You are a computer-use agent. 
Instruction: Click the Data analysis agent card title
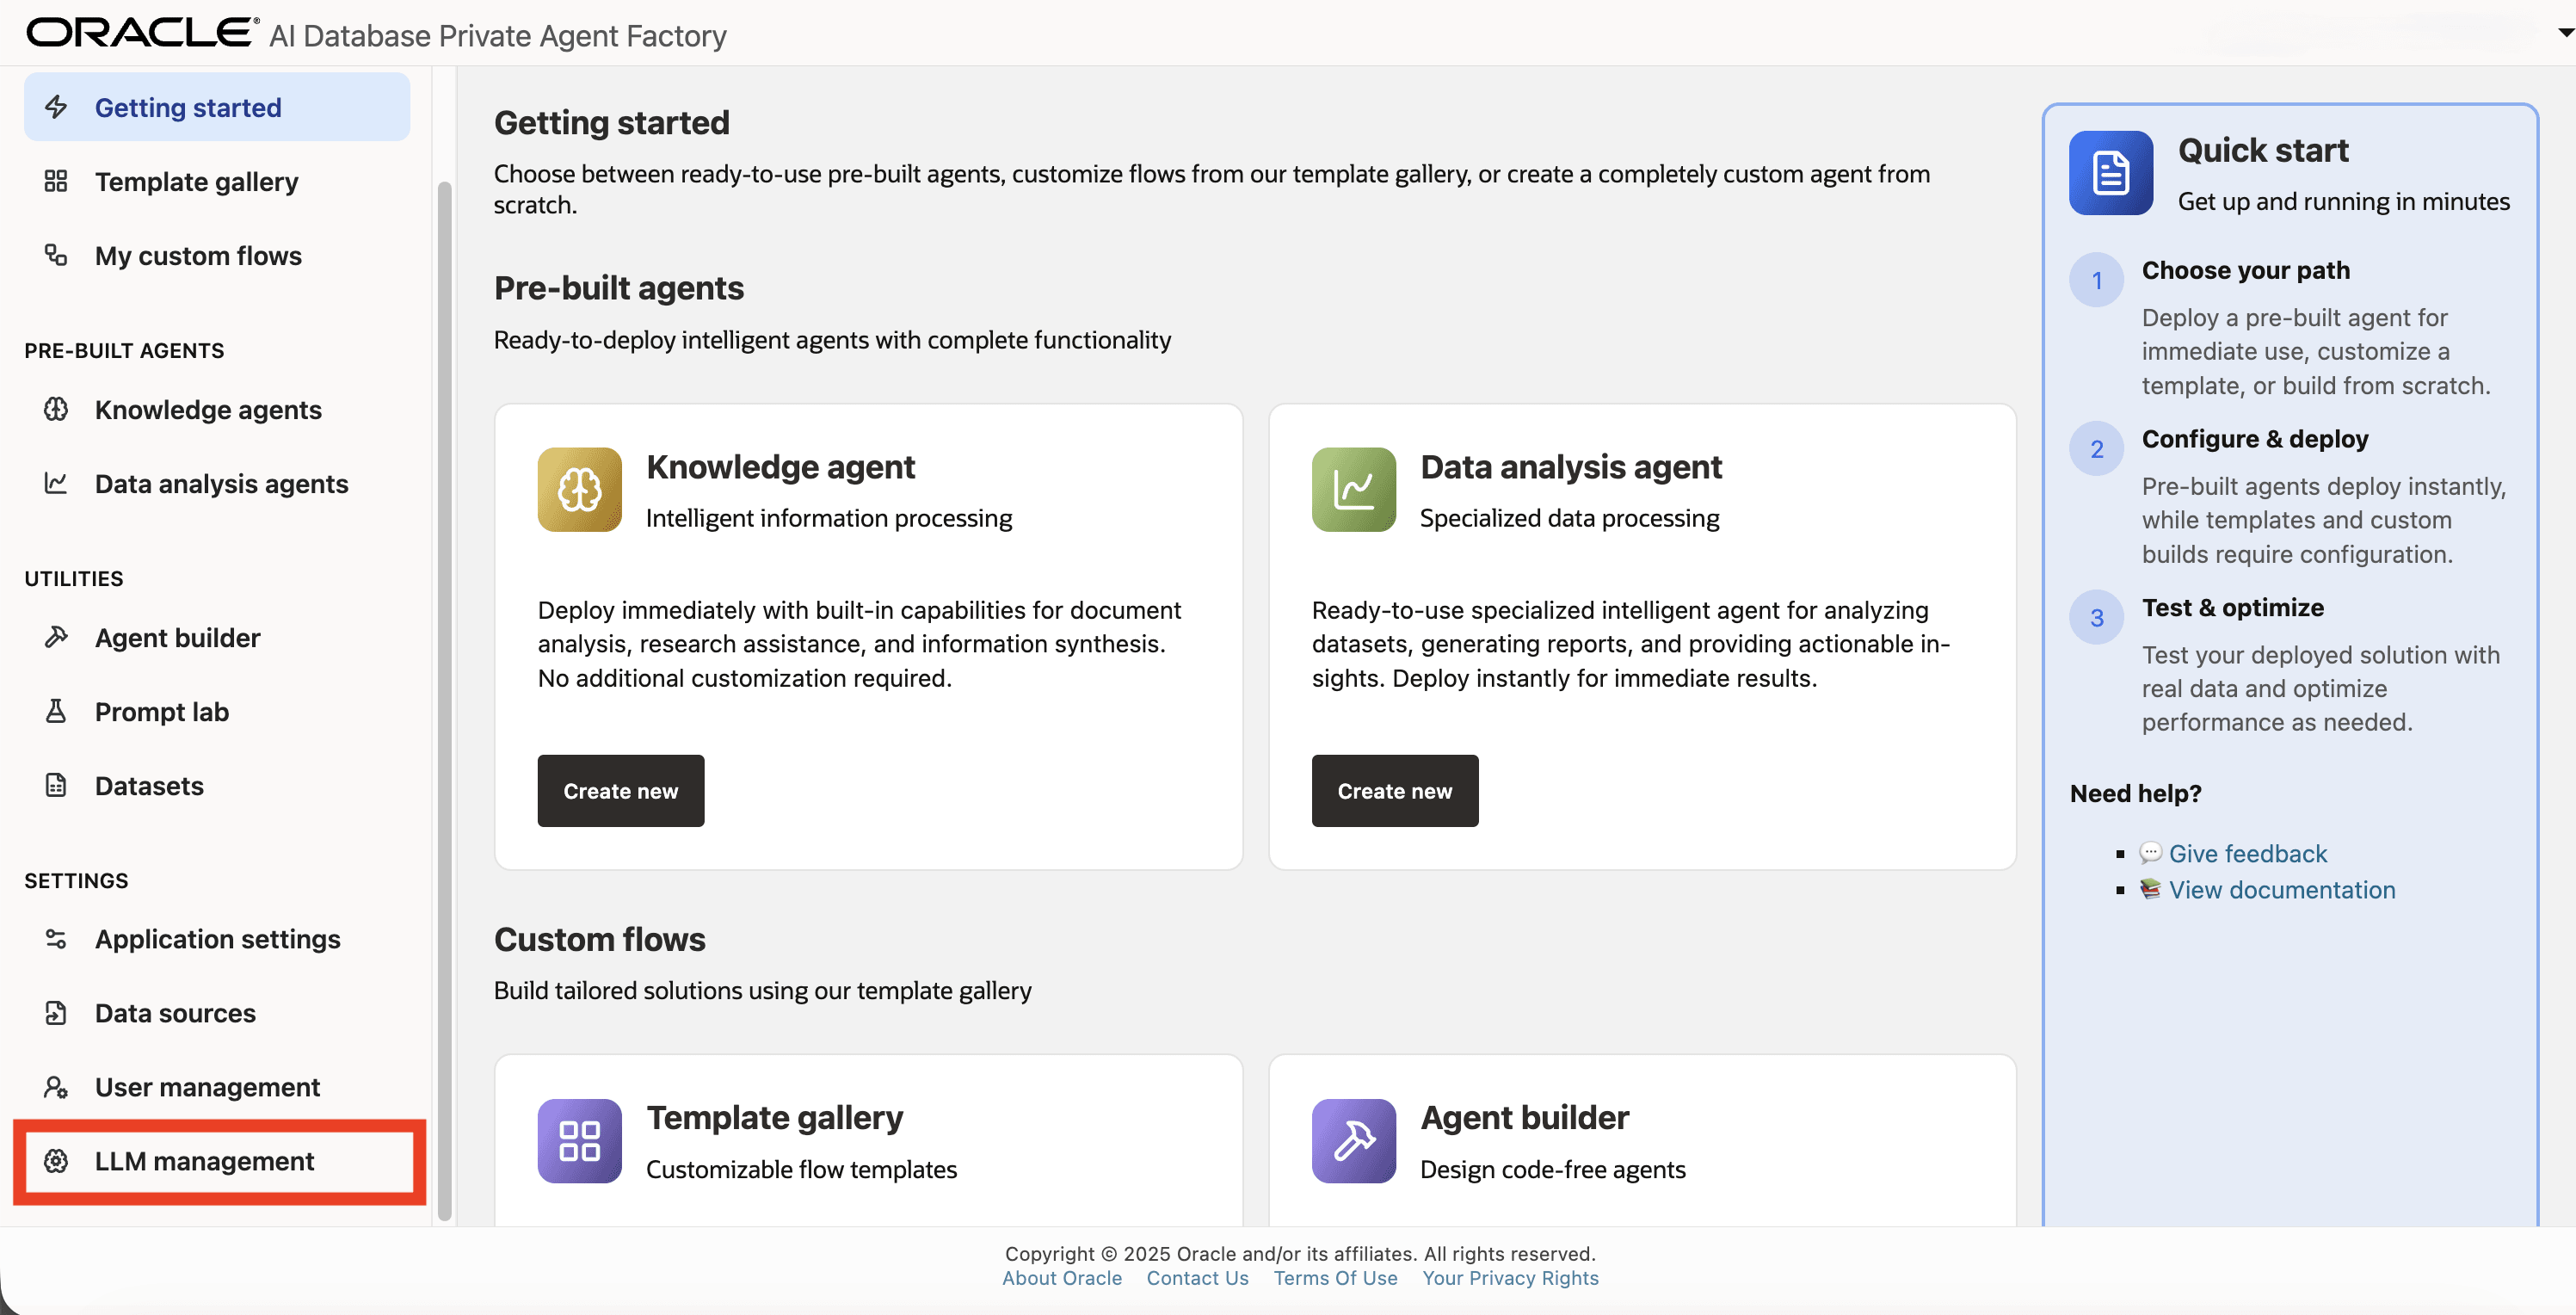point(1571,467)
